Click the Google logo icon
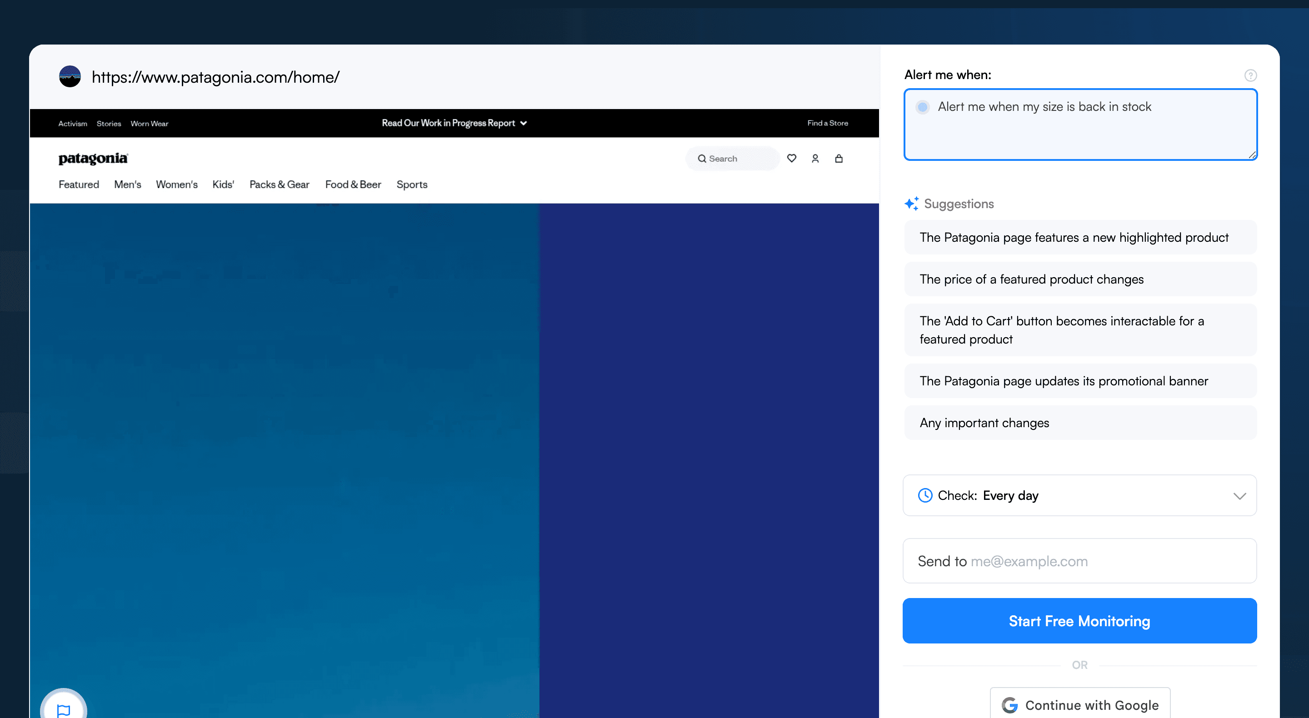Image resolution: width=1309 pixels, height=718 pixels. tap(1009, 705)
